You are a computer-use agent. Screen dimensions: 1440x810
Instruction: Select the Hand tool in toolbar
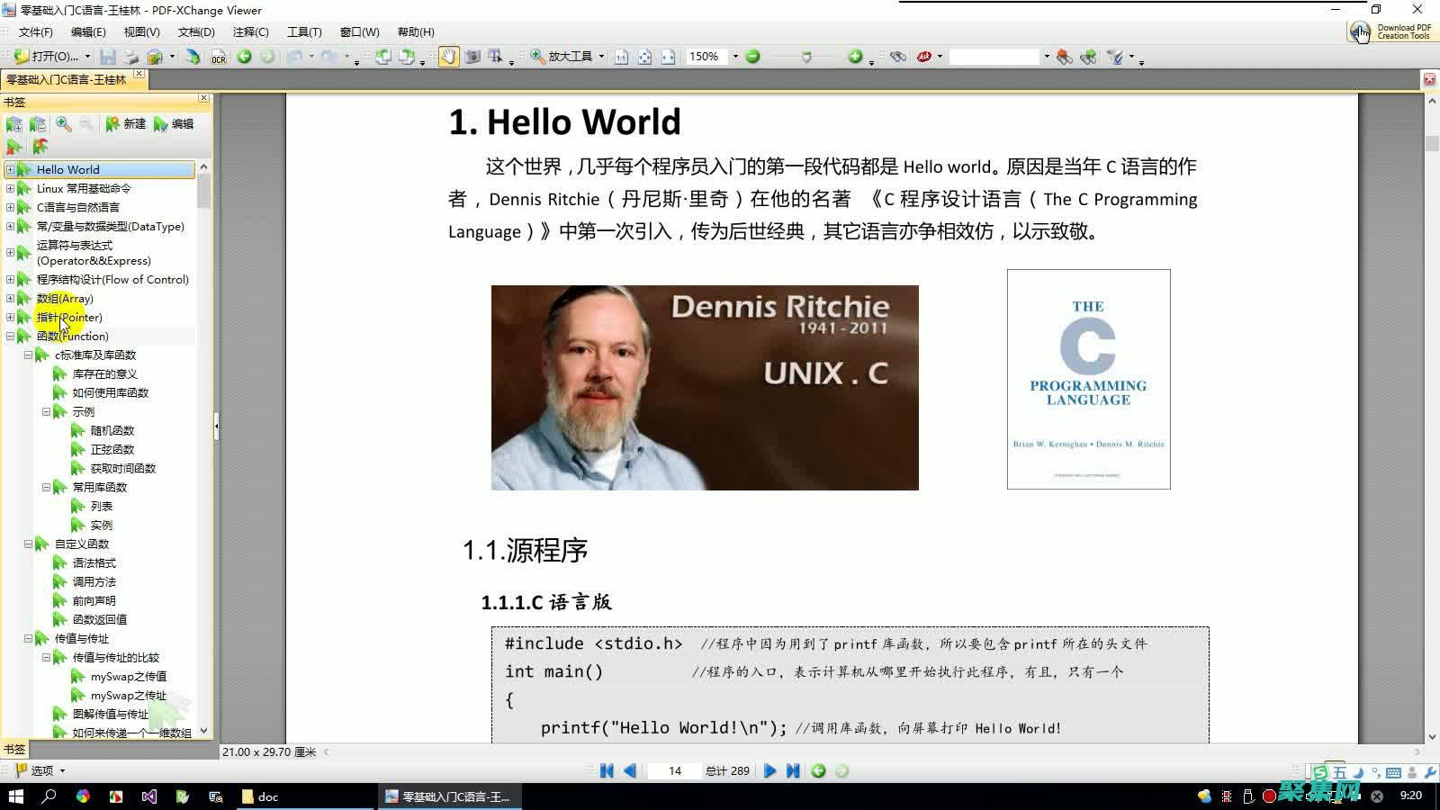click(447, 57)
